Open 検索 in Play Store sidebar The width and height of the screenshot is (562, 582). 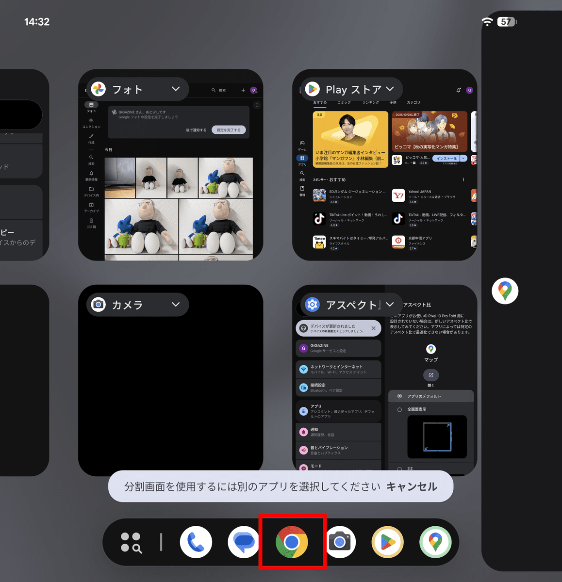(302, 176)
